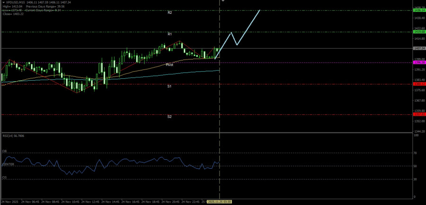Click the CENTER level label in RSI
The image size is (426, 205).
pyautogui.click(x=8, y=164)
